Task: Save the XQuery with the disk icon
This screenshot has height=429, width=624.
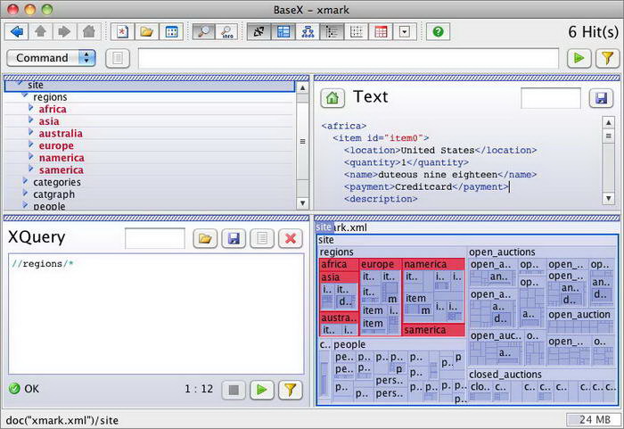Action: click(x=234, y=238)
